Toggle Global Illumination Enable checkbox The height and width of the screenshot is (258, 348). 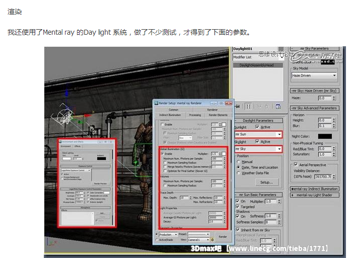tap(163, 153)
